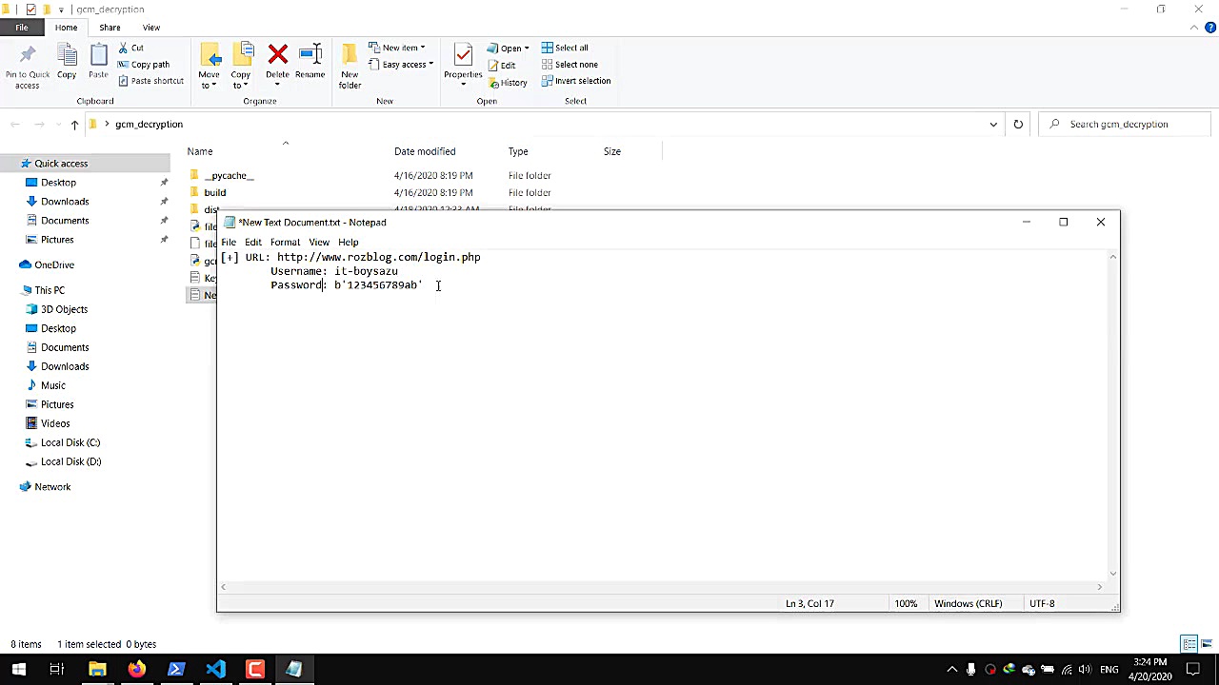Cut the selected item
The height and width of the screenshot is (685, 1219).
(x=131, y=48)
